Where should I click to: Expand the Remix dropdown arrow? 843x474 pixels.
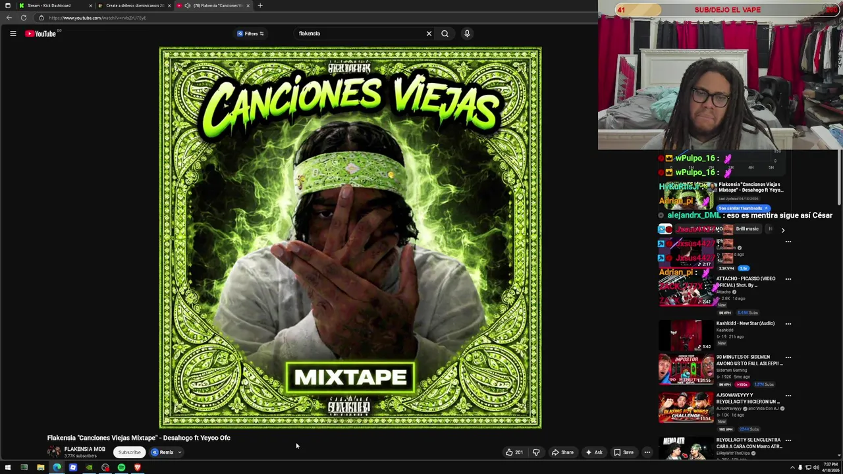(x=179, y=452)
